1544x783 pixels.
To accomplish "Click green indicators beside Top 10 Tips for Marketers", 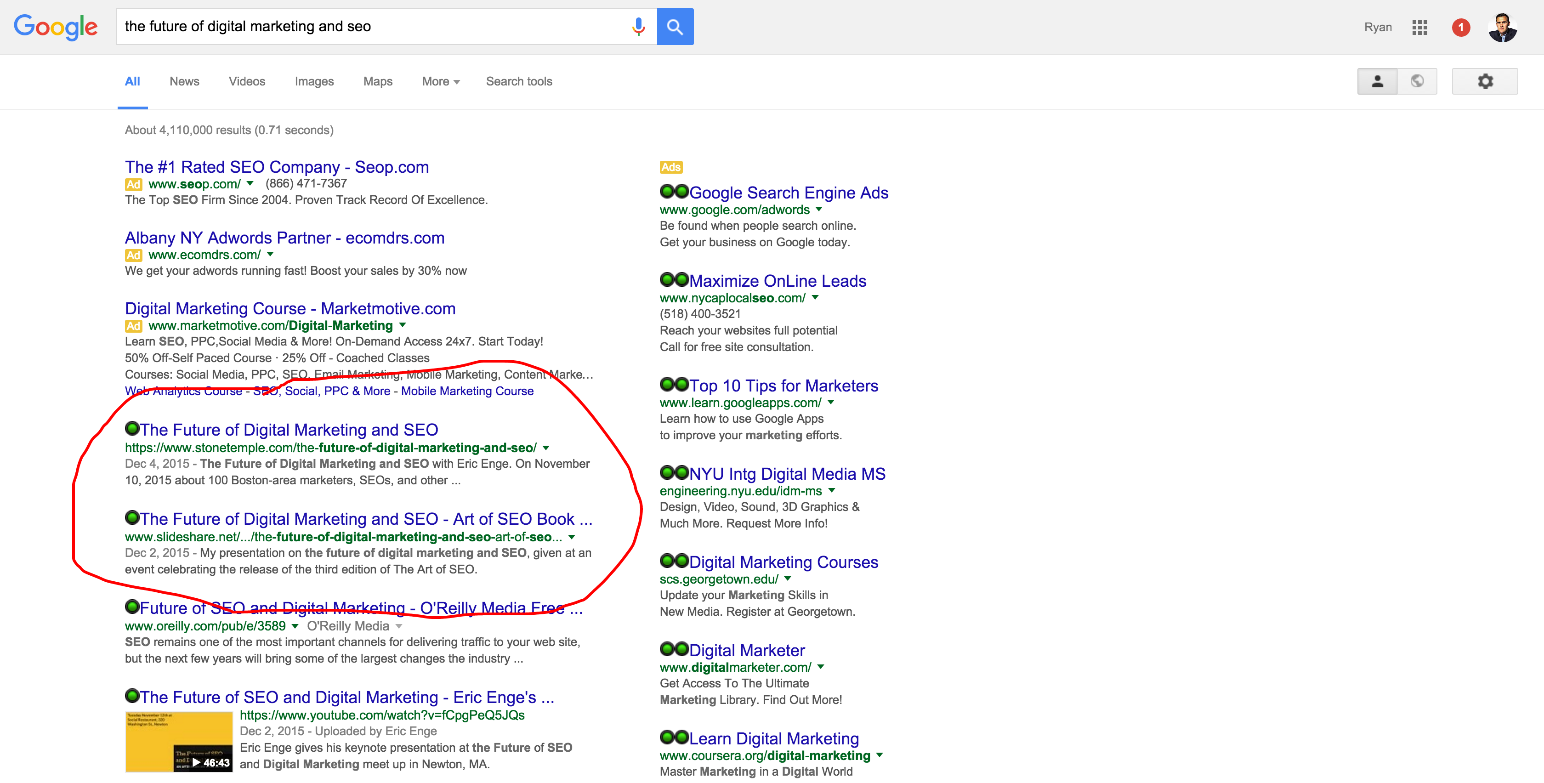I will click(x=674, y=384).
